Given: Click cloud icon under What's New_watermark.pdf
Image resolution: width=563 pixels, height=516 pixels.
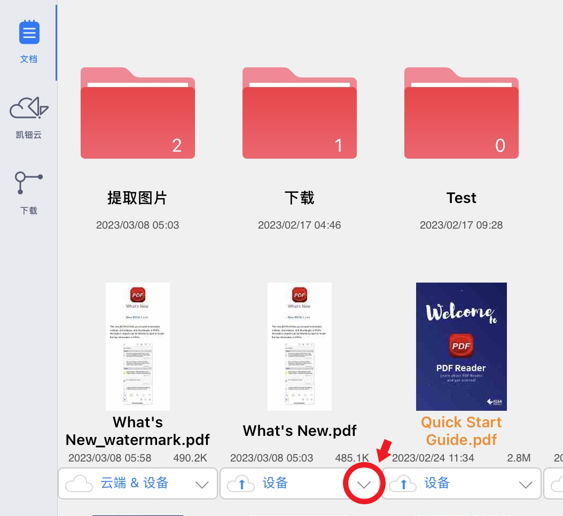Looking at the screenshot, I should [79, 483].
